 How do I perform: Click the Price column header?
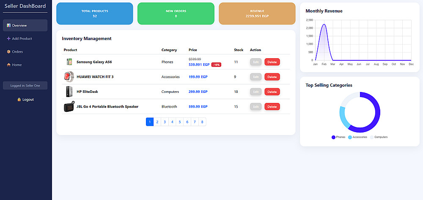193,50
